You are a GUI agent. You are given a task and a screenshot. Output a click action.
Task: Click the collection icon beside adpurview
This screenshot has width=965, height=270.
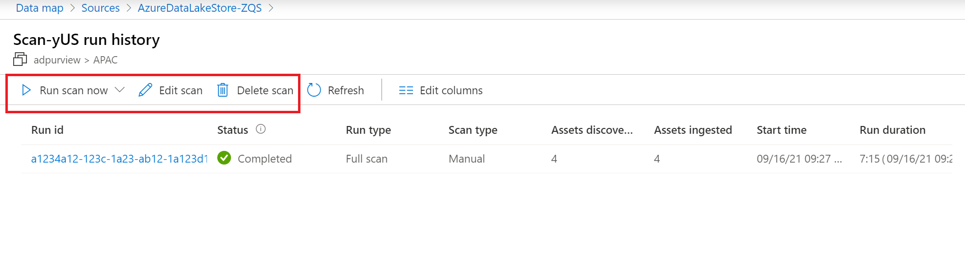pyautogui.click(x=20, y=60)
